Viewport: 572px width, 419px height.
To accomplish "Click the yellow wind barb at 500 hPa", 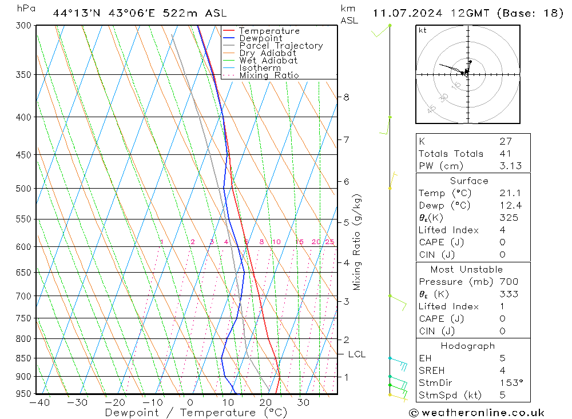I will [x=392, y=180].
